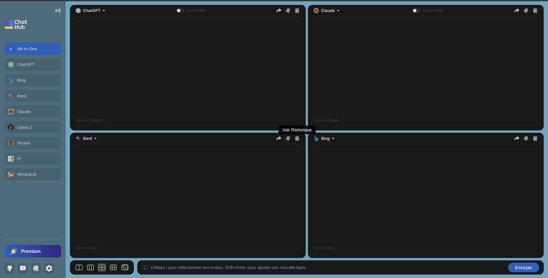548x278 pixels.
Task: Open Vicuna from the sidebar
Action: (33, 143)
